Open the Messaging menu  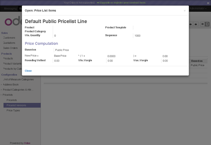(x=10, y=9)
